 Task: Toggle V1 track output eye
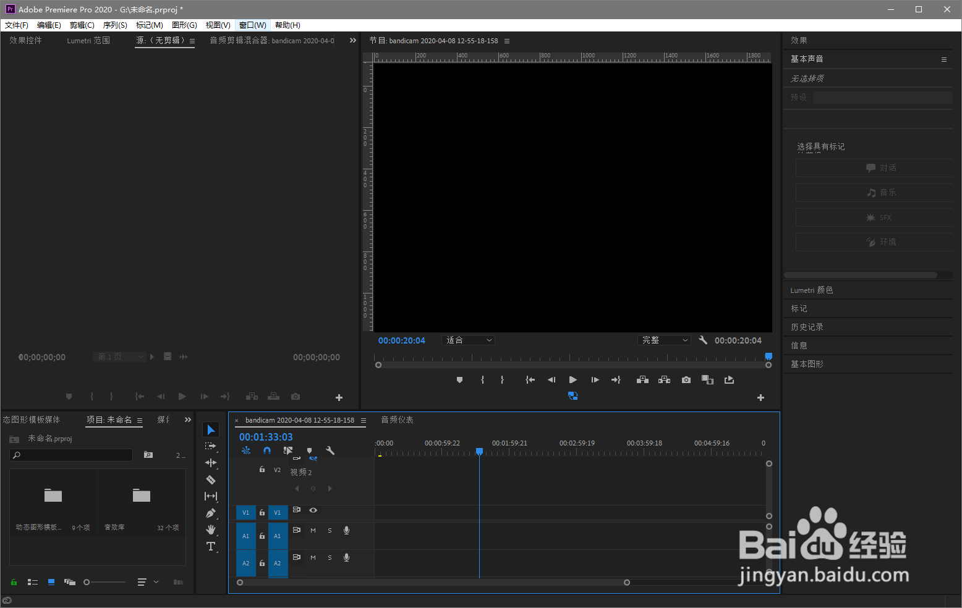[x=313, y=510]
